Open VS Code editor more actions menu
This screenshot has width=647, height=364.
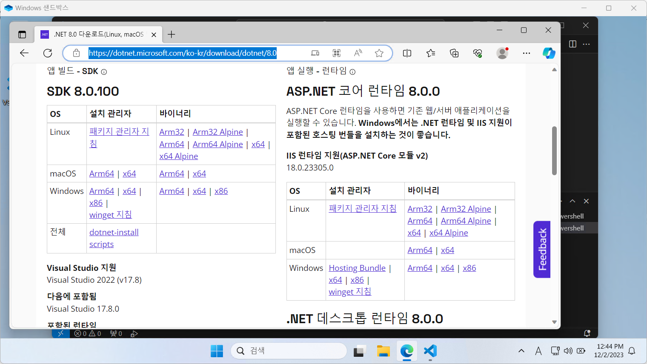point(587,44)
